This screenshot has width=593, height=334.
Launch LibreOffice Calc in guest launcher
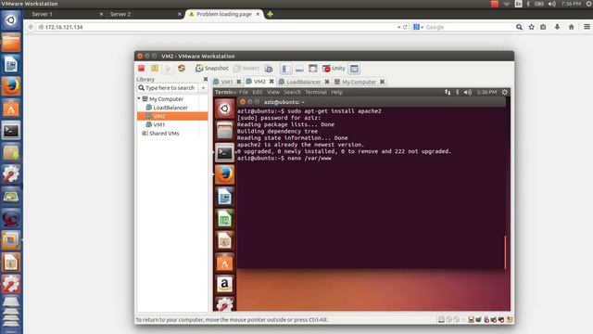[224, 219]
